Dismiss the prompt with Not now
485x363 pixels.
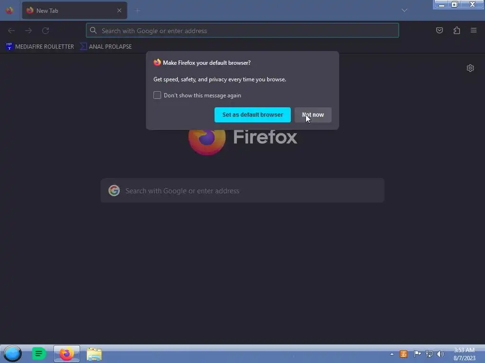pyautogui.click(x=313, y=115)
